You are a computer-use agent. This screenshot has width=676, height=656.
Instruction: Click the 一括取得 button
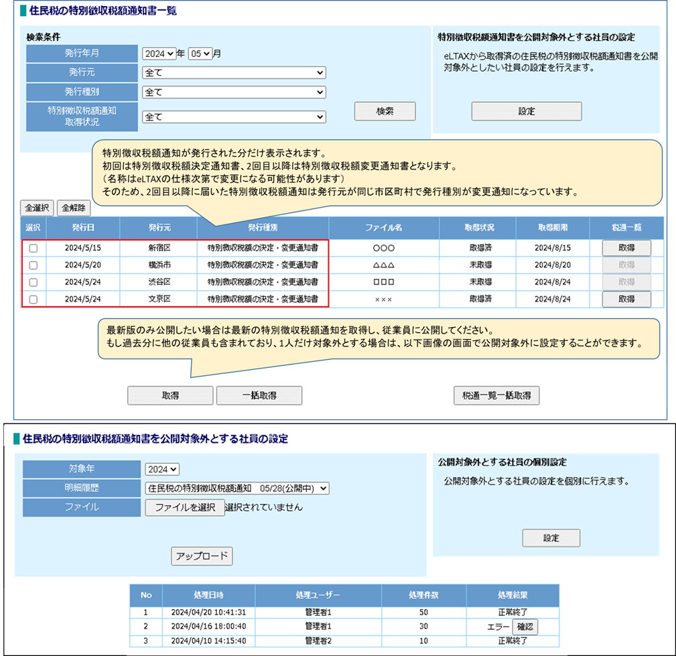tap(259, 395)
